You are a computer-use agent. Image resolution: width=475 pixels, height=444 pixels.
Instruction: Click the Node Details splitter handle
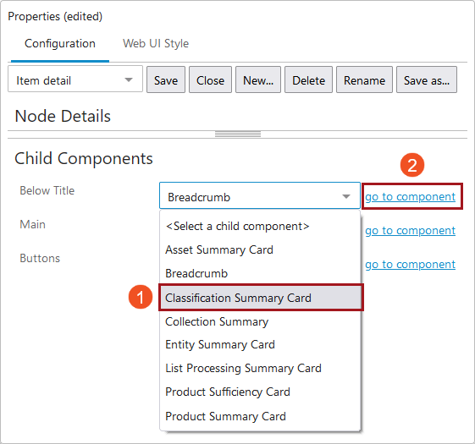pyautogui.click(x=238, y=134)
